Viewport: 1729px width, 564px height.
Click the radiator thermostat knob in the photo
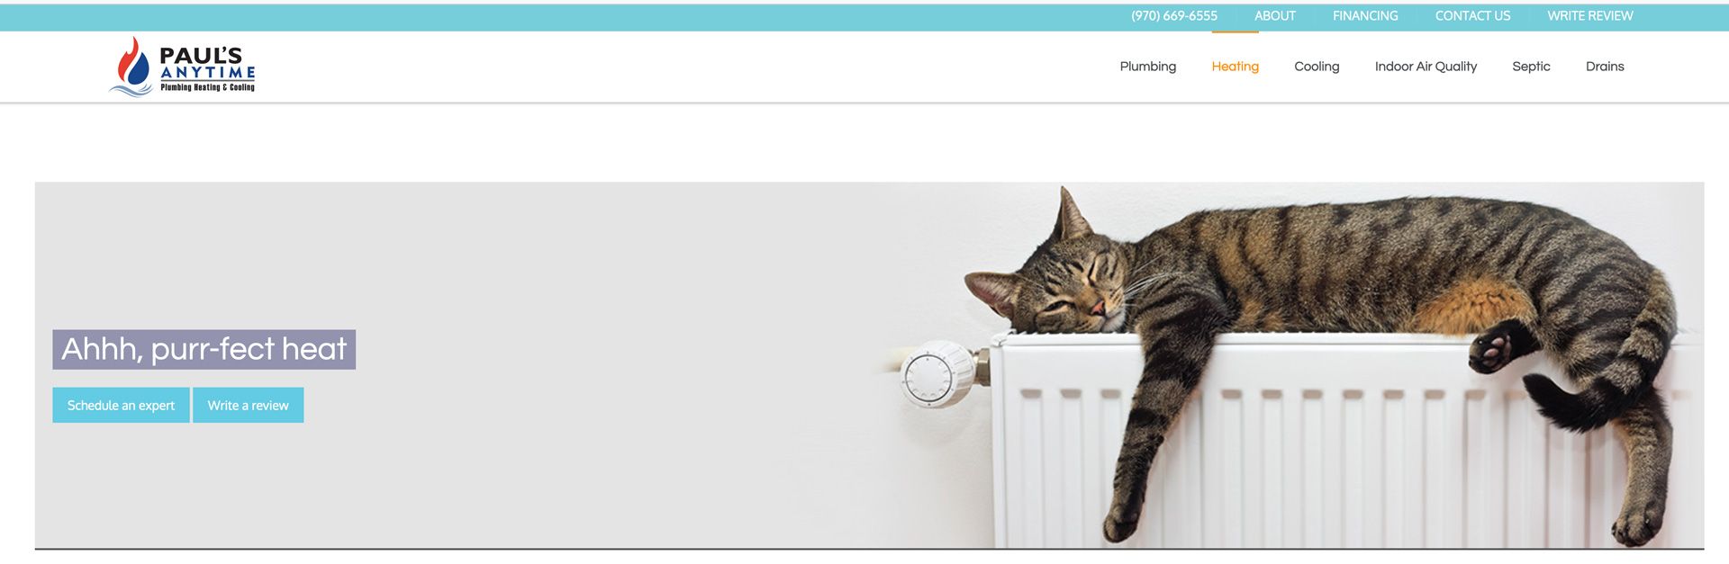pyautogui.click(x=937, y=374)
